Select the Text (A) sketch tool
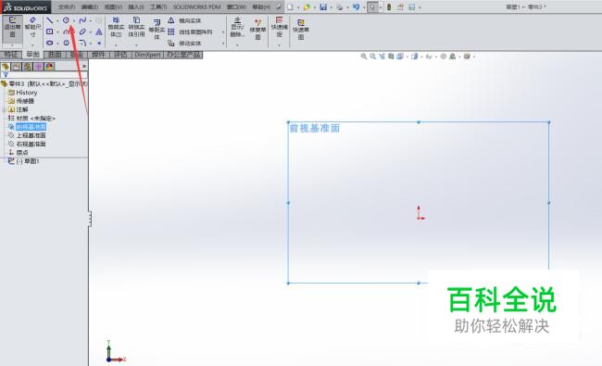The width and height of the screenshot is (602, 366). 99,32
